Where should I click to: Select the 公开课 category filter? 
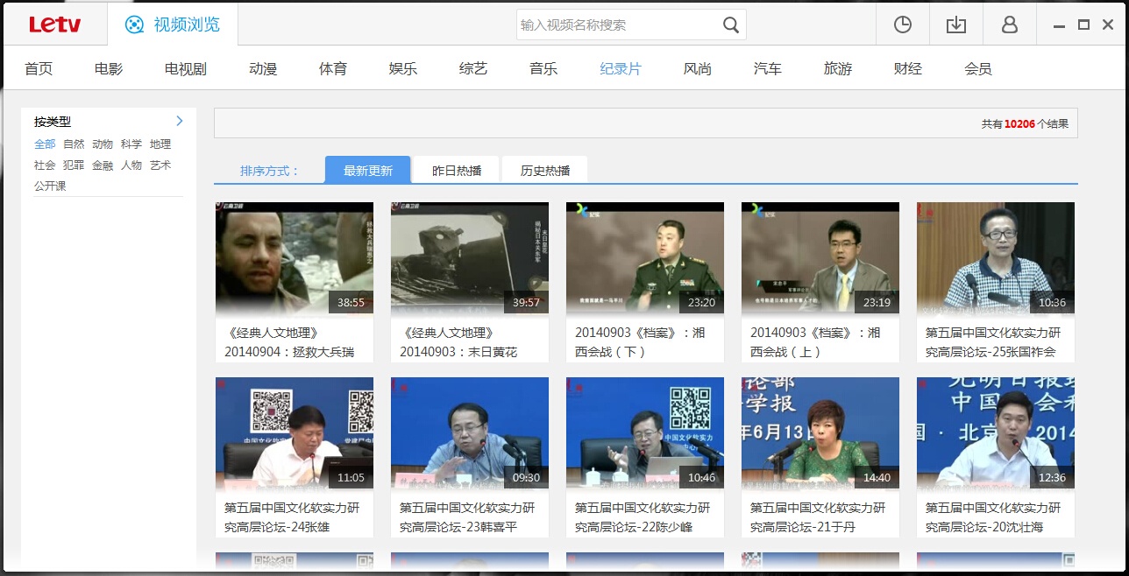(50, 185)
